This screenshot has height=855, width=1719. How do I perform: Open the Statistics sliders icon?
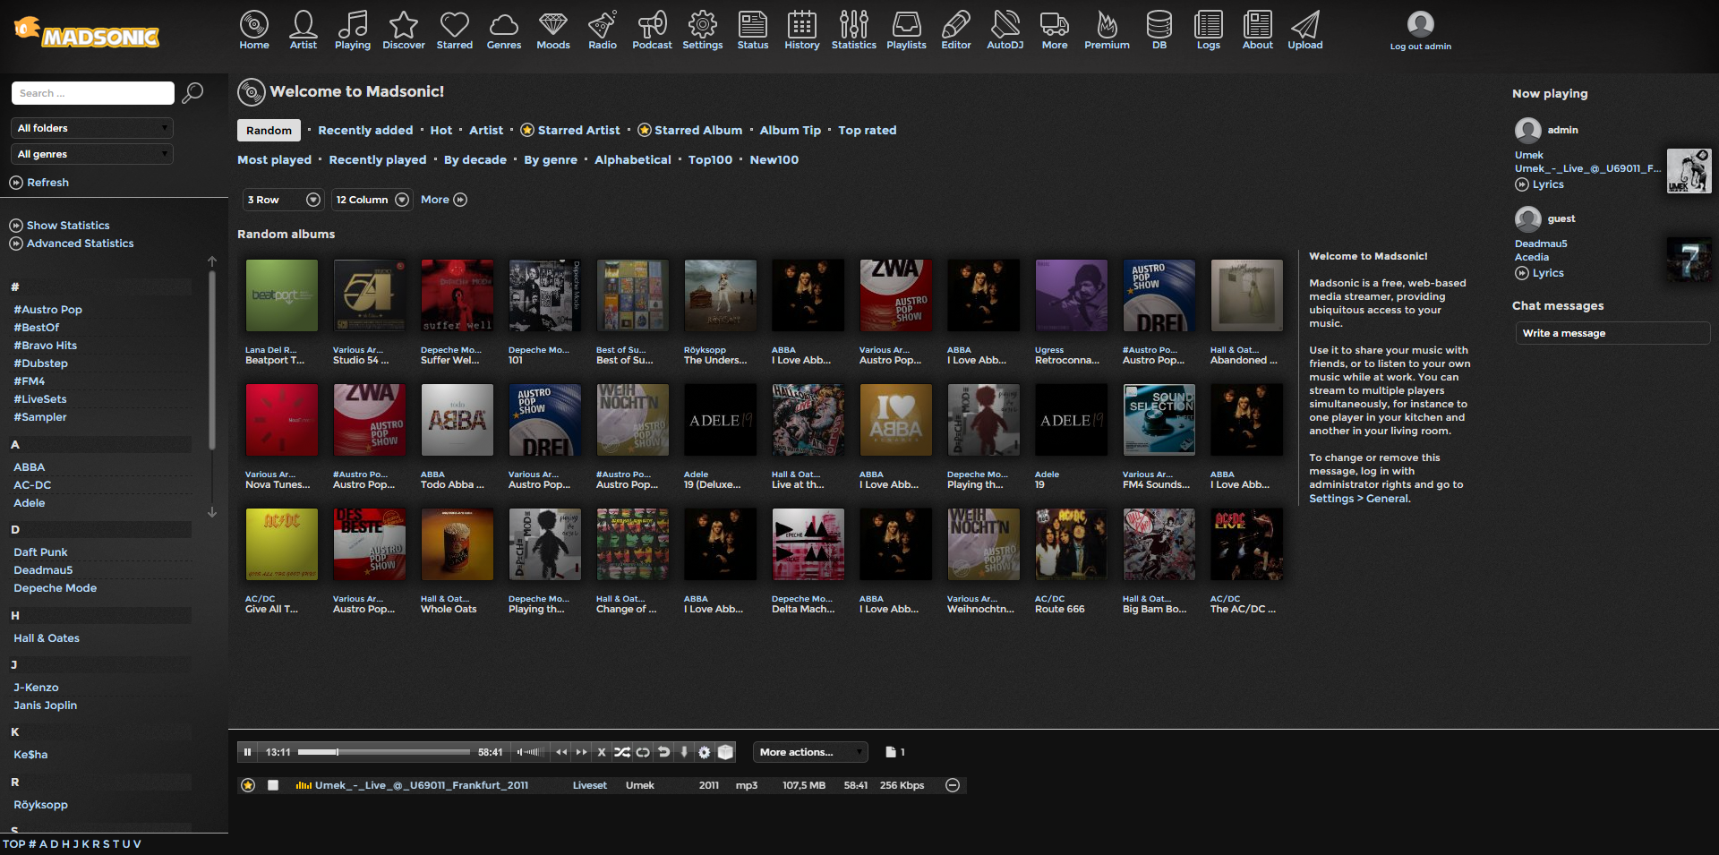(x=853, y=30)
